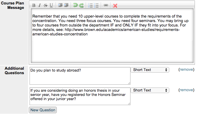The image size is (197, 114).
Task: Focus the 'Do you plan to study abroad?' field
Action: click(80, 76)
